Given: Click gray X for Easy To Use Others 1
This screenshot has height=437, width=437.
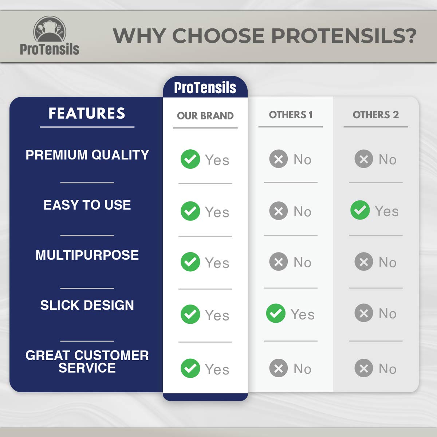Looking at the screenshot, I should click(x=279, y=211).
